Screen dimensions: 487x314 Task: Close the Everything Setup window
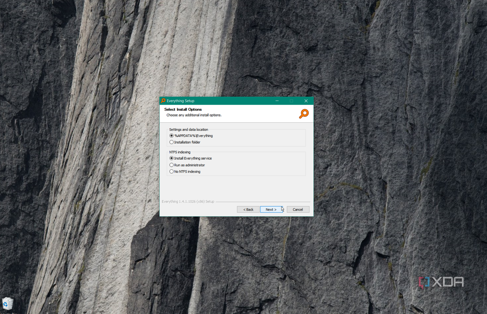point(306,101)
